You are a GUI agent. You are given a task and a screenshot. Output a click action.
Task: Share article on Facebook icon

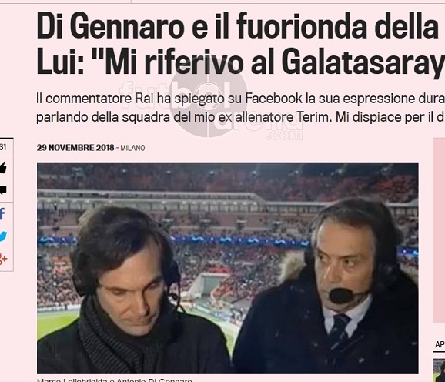2,213
